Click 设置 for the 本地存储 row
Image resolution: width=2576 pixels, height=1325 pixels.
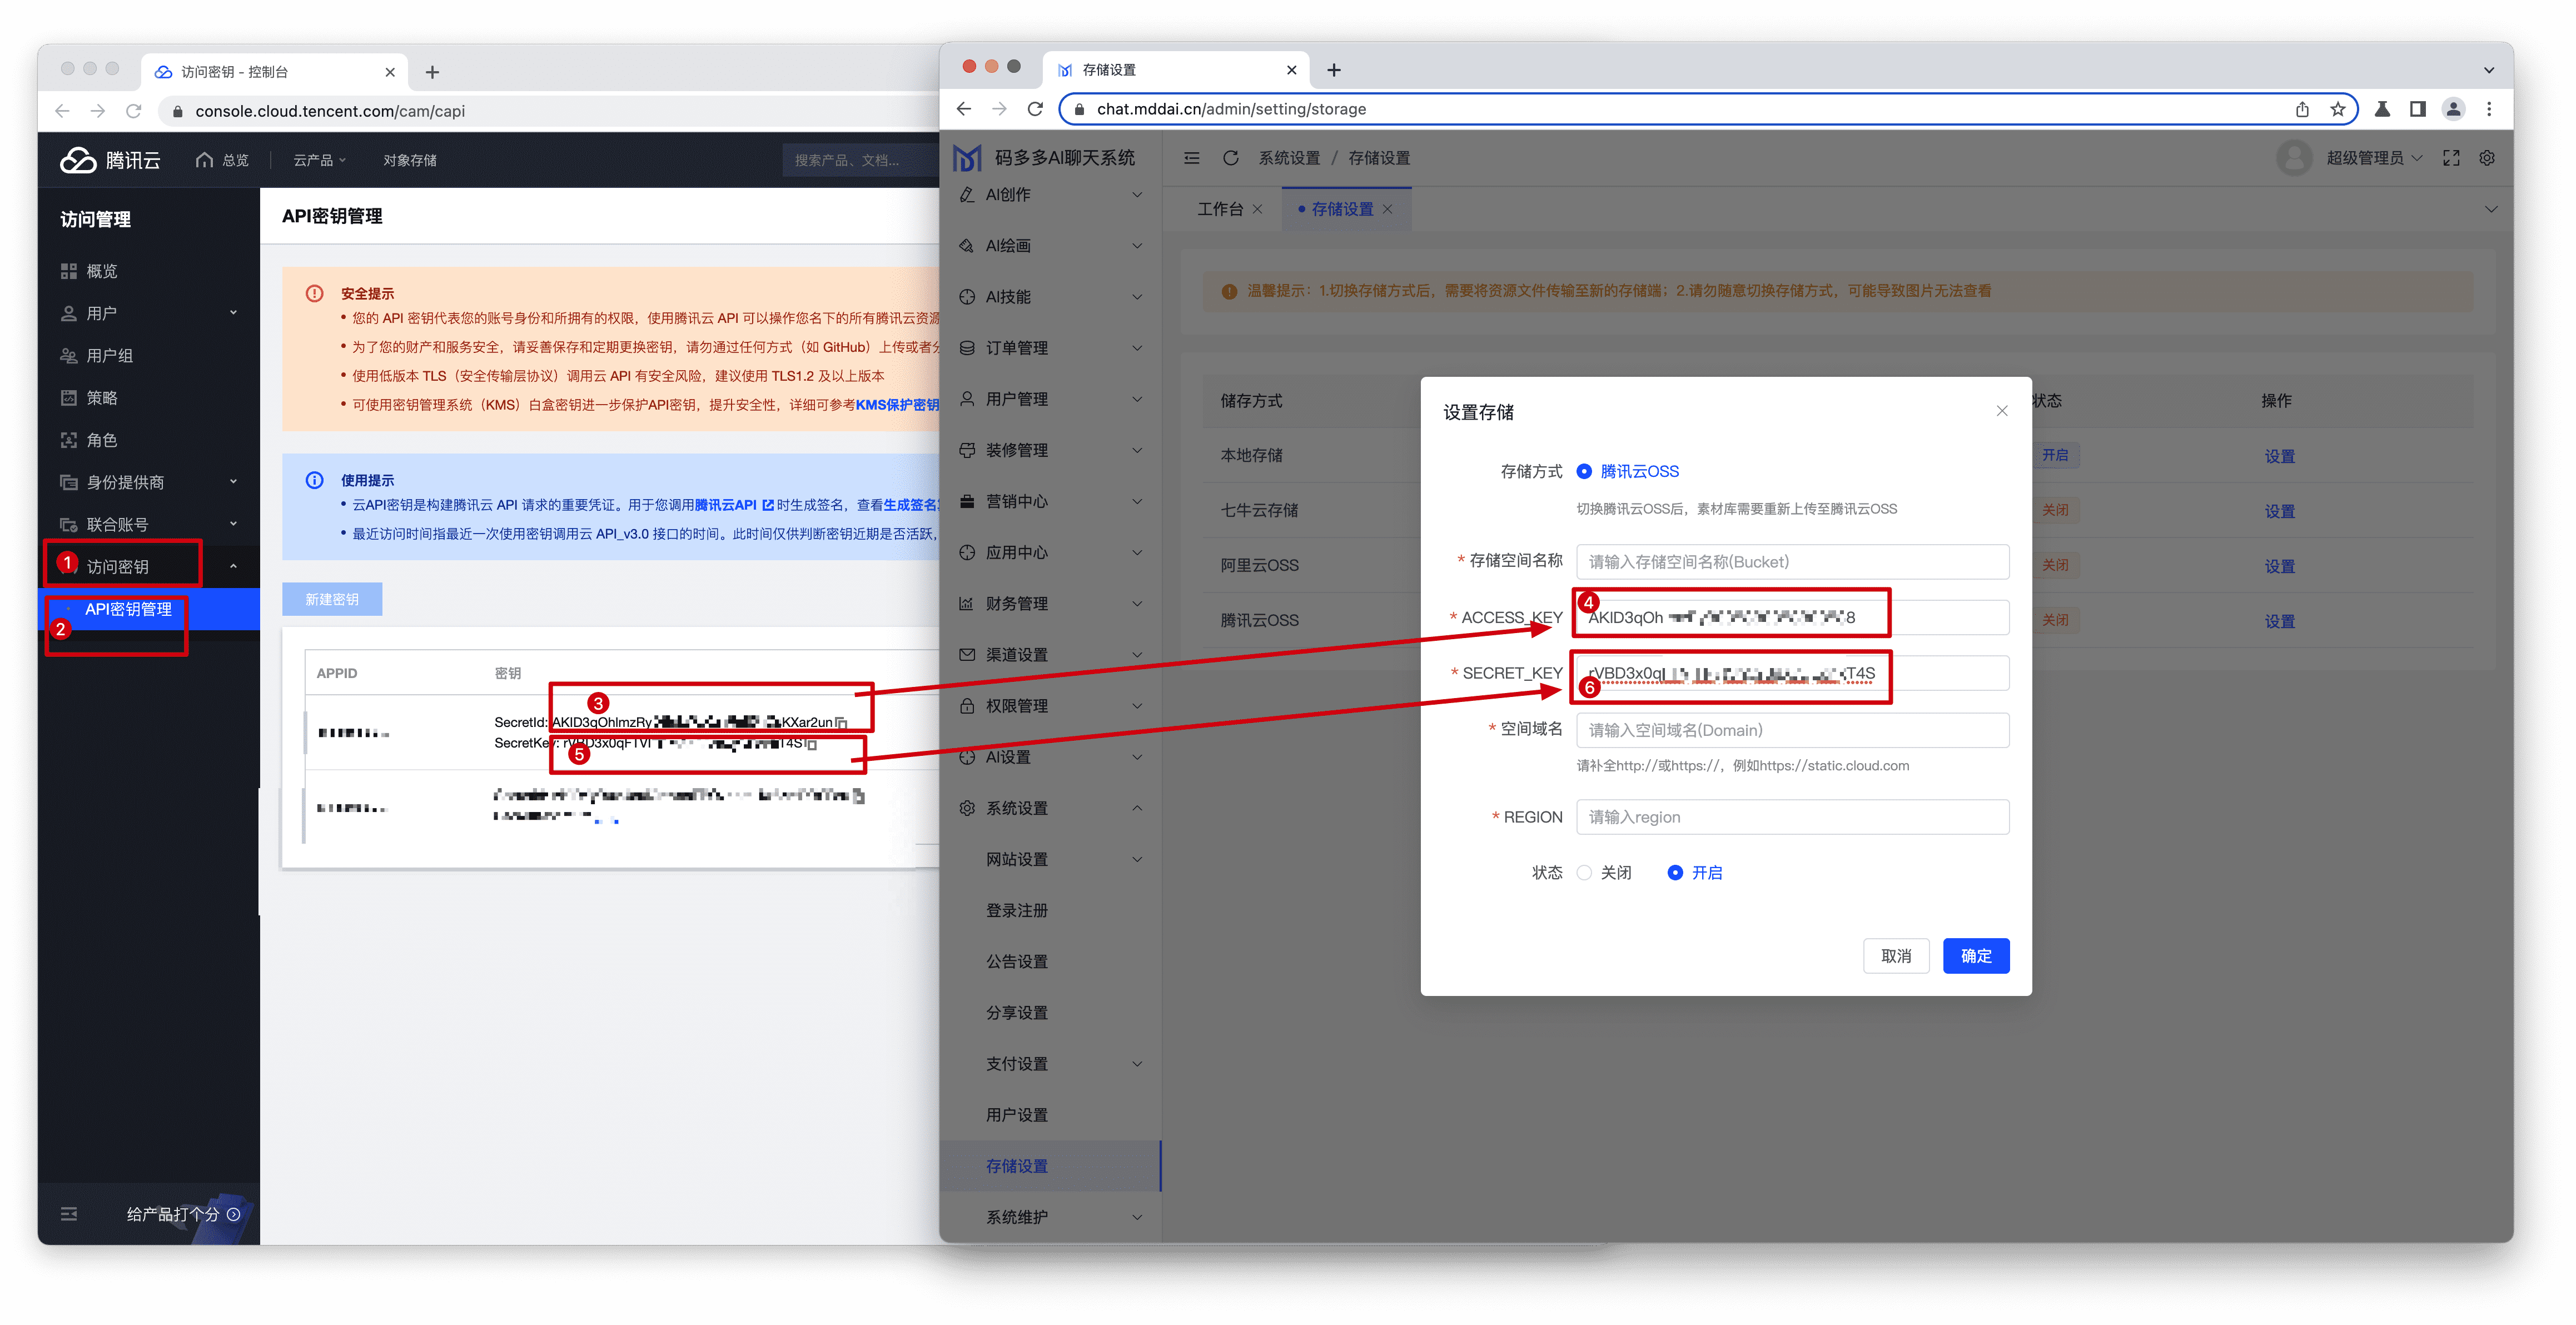pyautogui.click(x=2279, y=456)
